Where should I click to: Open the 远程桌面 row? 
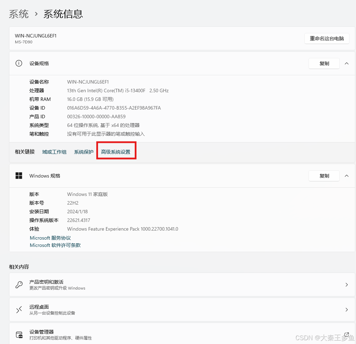click(182, 310)
